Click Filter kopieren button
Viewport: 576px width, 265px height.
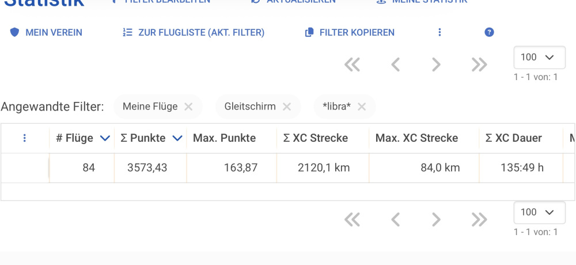click(x=350, y=32)
